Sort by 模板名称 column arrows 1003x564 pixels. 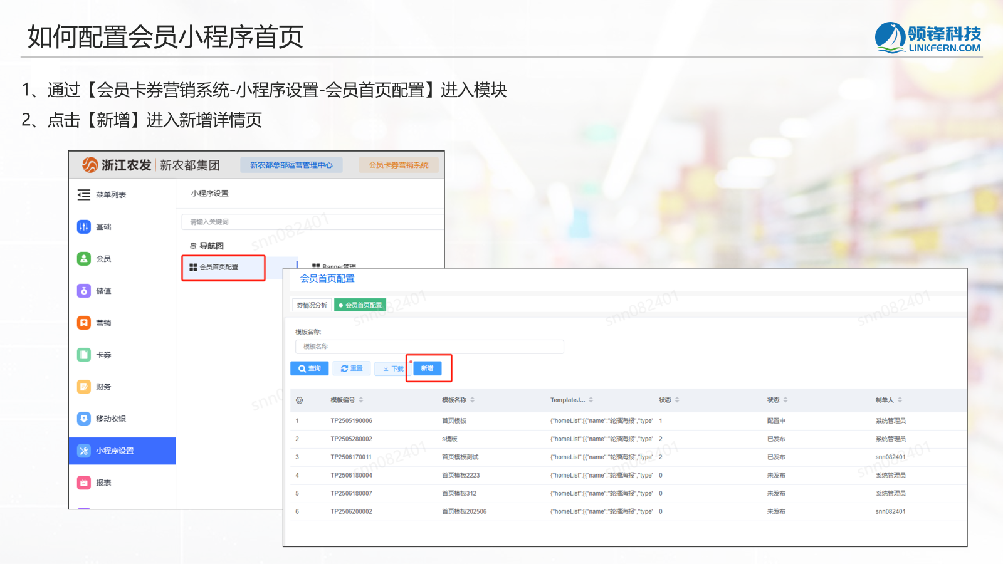(473, 400)
